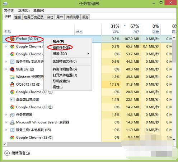The height and width of the screenshot is (162, 178).
Task: Open the 选项(O) menu
Action: click(x=24, y=10)
